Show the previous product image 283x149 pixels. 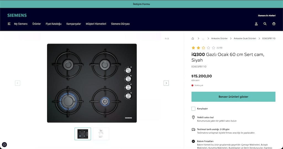[x=17, y=83]
